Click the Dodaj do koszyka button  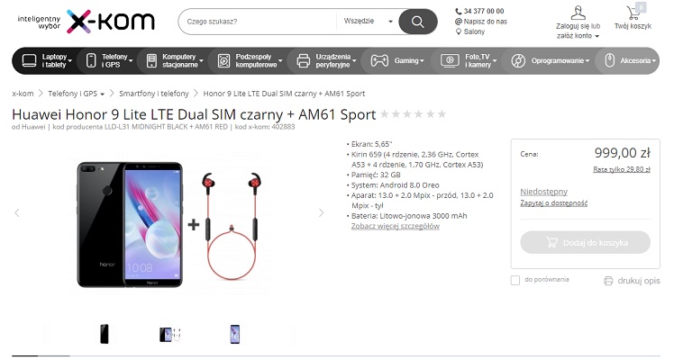(x=585, y=242)
